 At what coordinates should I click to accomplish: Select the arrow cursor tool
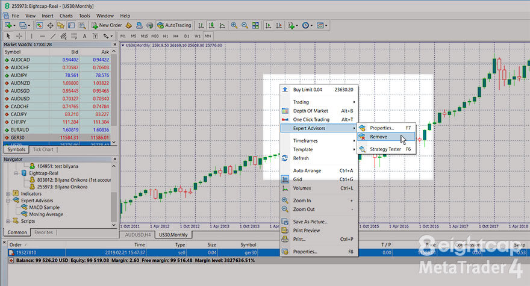tap(8, 36)
